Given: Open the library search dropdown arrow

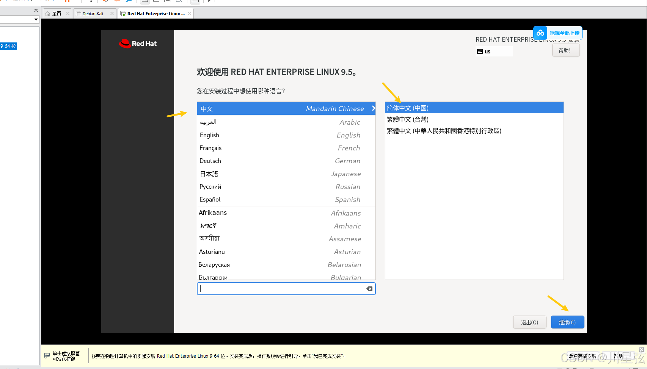Looking at the screenshot, I should coord(36,19).
